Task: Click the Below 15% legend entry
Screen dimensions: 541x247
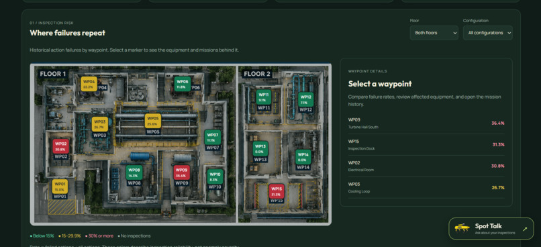Action: click(x=42, y=236)
